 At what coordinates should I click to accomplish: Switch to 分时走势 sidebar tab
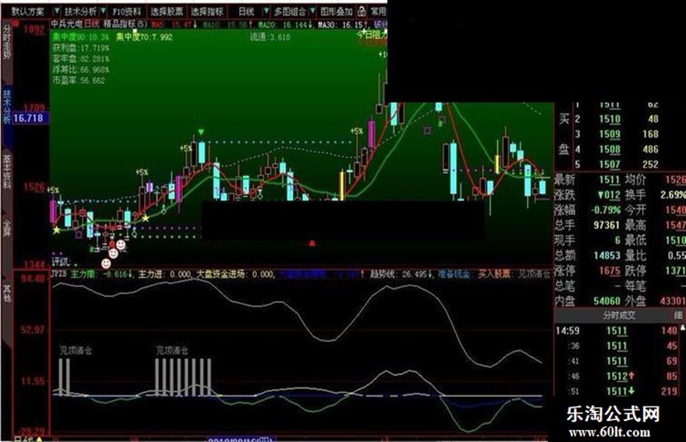7,42
